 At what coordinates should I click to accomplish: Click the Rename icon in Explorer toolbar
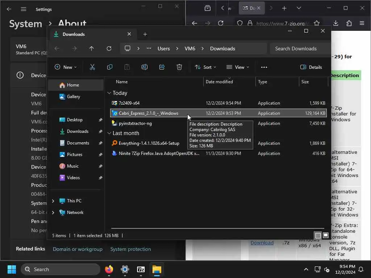pyautogui.click(x=144, y=67)
